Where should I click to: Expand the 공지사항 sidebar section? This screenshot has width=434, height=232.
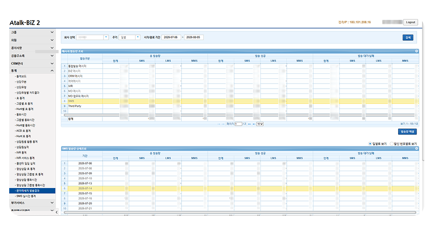coord(32,48)
